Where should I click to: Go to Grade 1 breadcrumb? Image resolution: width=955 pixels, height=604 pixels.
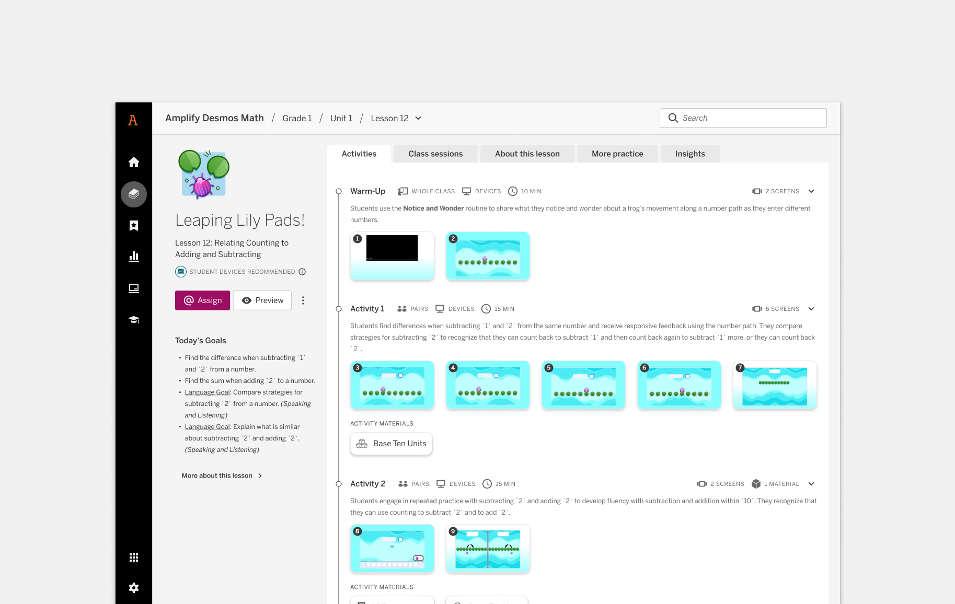pos(297,118)
